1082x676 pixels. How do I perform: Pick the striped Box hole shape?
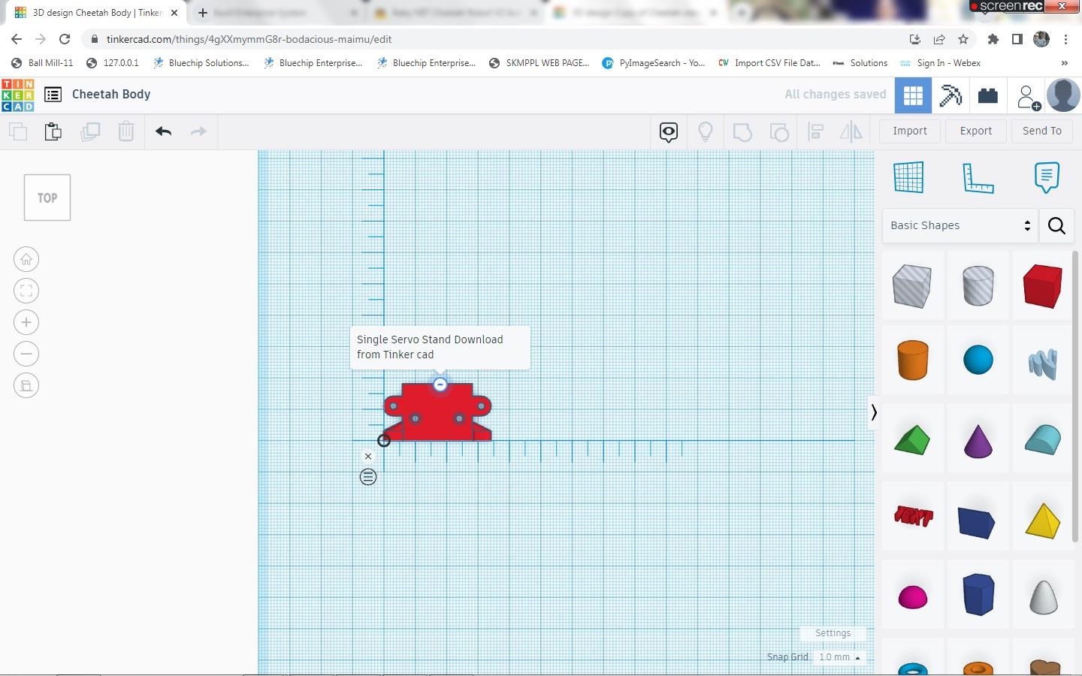click(x=912, y=286)
